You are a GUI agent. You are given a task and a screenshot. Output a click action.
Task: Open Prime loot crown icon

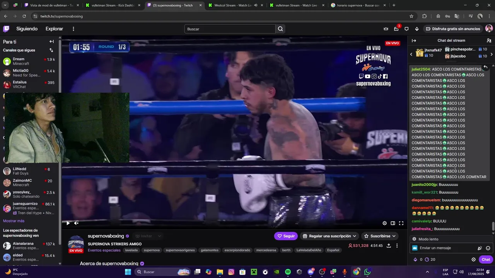386,29
